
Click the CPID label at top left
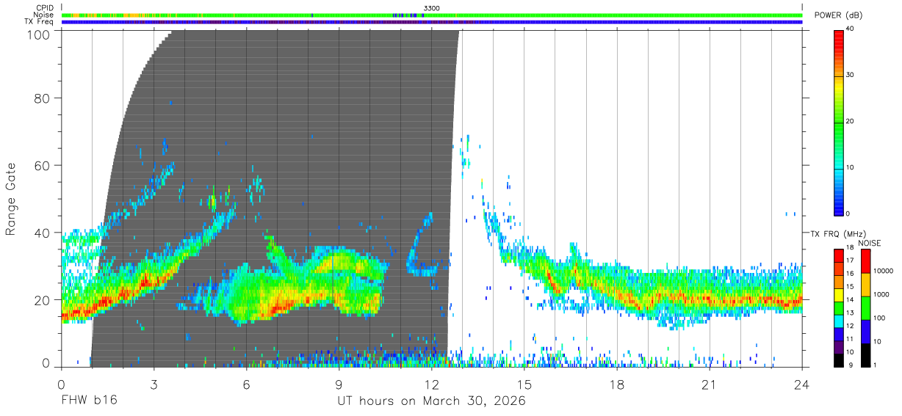(x=45, y=7)
